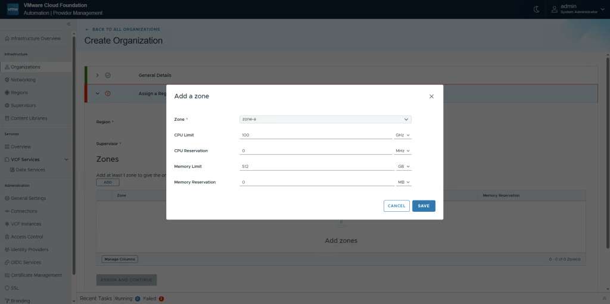
Task: Collapse the VCF Services section
Action: [66, 159]
